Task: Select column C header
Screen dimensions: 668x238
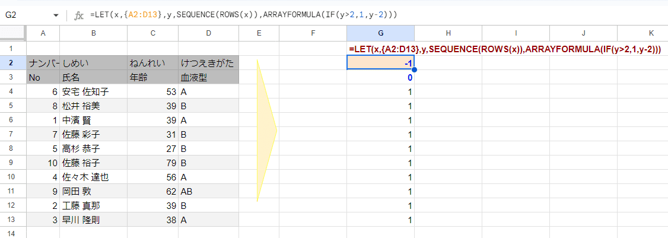Action: [x=152, y=33]
